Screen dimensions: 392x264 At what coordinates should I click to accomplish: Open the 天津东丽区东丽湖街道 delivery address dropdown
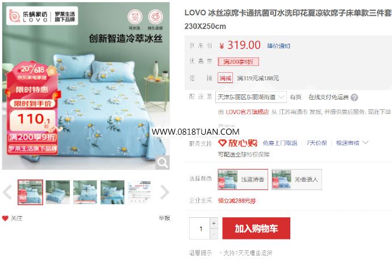coord(251,97)
